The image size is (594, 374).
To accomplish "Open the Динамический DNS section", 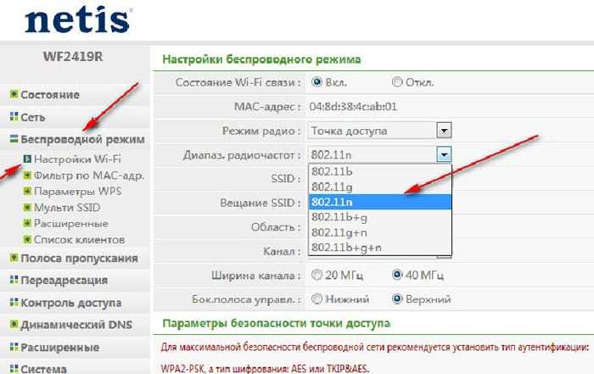I will (76, 325).
